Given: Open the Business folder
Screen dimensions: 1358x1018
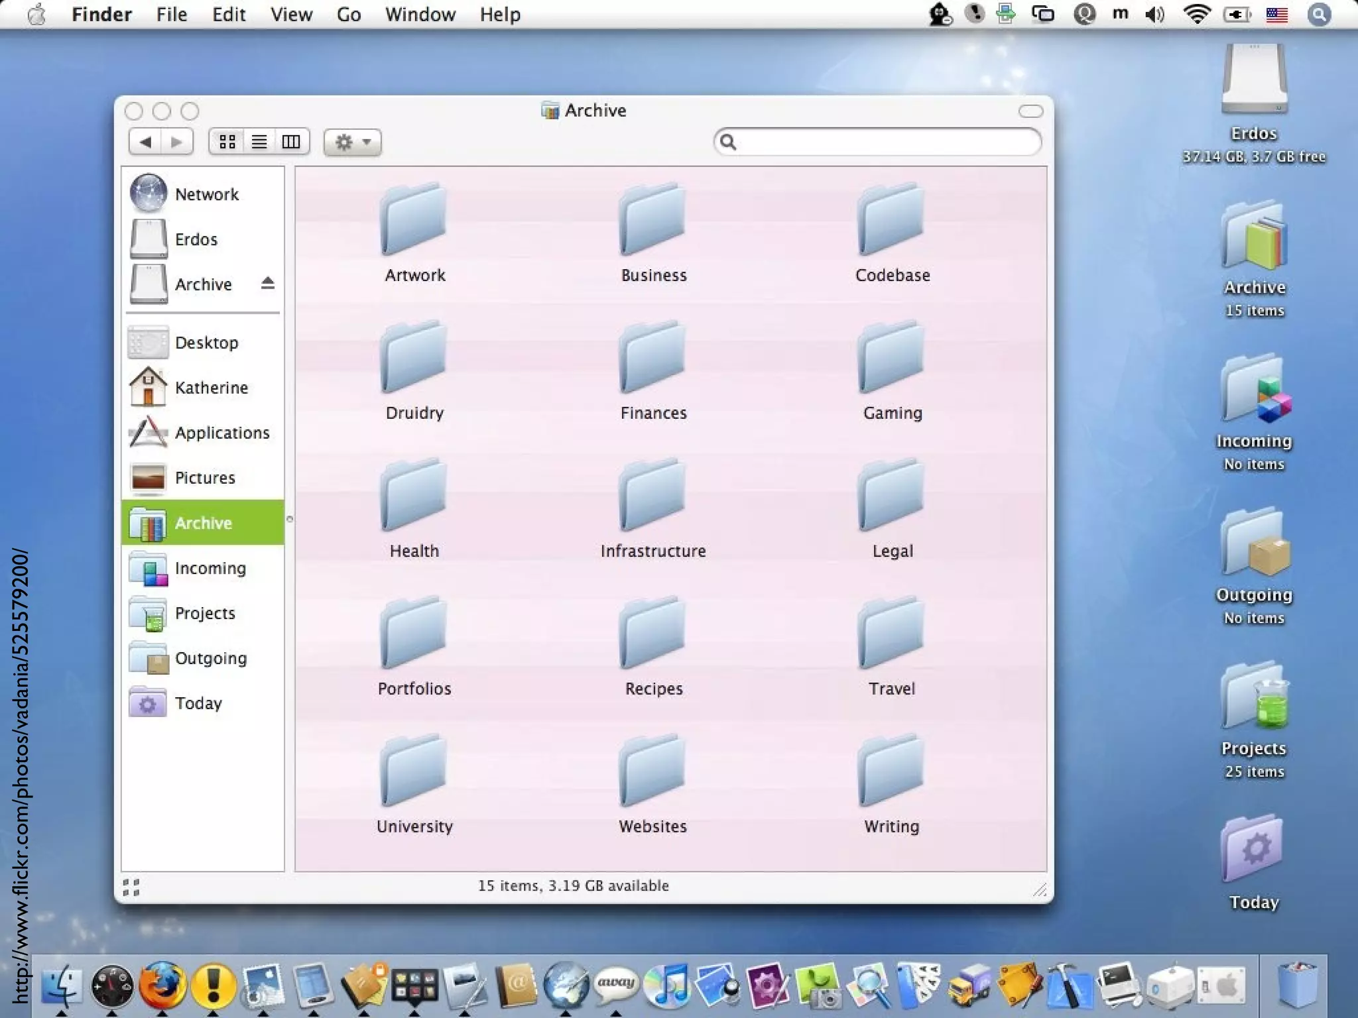Looking at the screenshot, I should coord(653,221).
